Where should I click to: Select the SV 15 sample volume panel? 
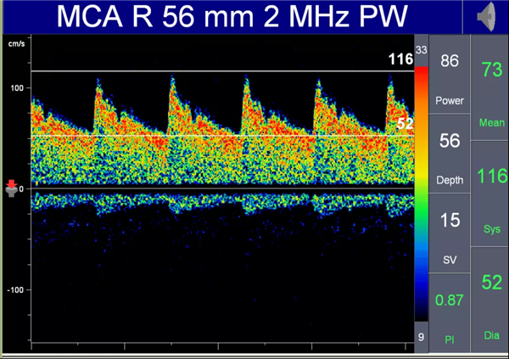450,233
